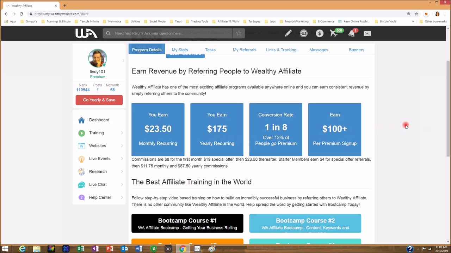Expand the Research sidebar submenu arrow
This screenshot has height=253, width=451.
[x=122, y=171]
